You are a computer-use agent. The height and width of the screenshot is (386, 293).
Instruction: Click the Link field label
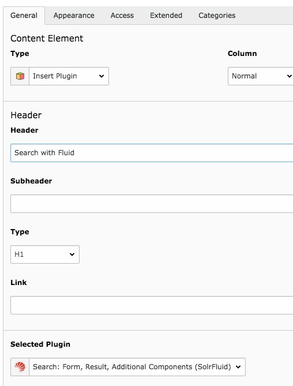18,282
